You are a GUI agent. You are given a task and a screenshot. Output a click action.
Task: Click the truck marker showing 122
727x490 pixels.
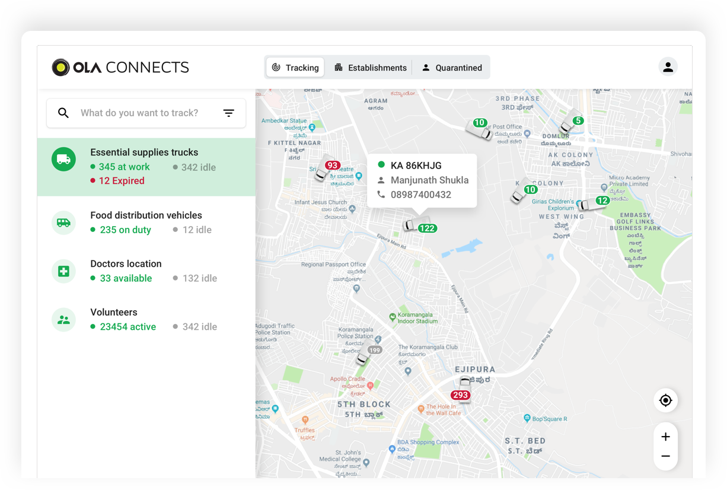click(428, 227)
